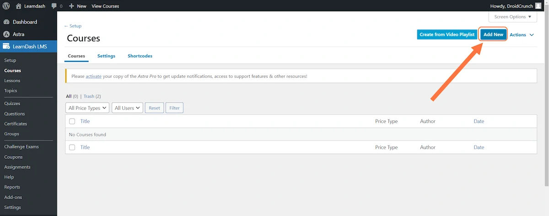The image size is (549, 216).
Task: Sort by the header Date column
Action: (x=479, y=121)
